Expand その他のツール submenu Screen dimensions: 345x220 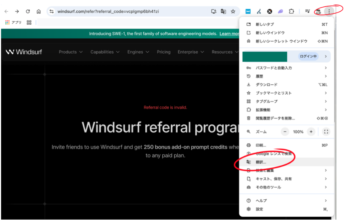pos(287,187)
